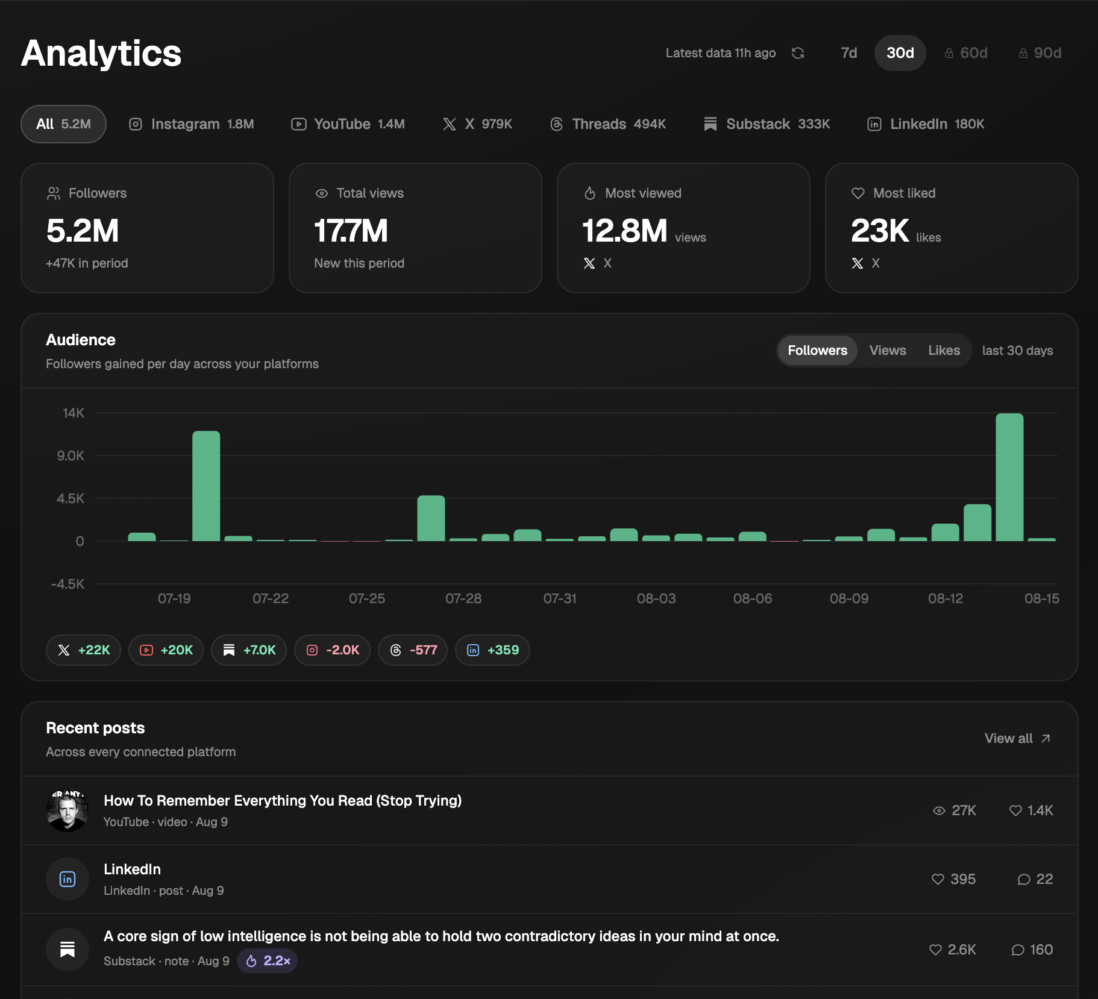Click the X logo under Most viewed

pyautogui.click(x=589, y=263)
